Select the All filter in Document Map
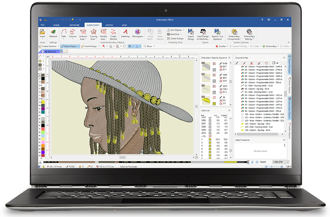This screenshot has width=330, height=217. point(275,63)
